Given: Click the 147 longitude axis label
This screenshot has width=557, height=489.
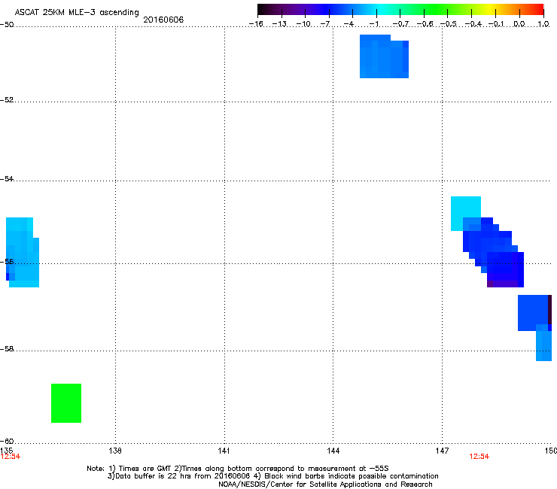Looking at the screenshot, I should [x=442, y=451].
